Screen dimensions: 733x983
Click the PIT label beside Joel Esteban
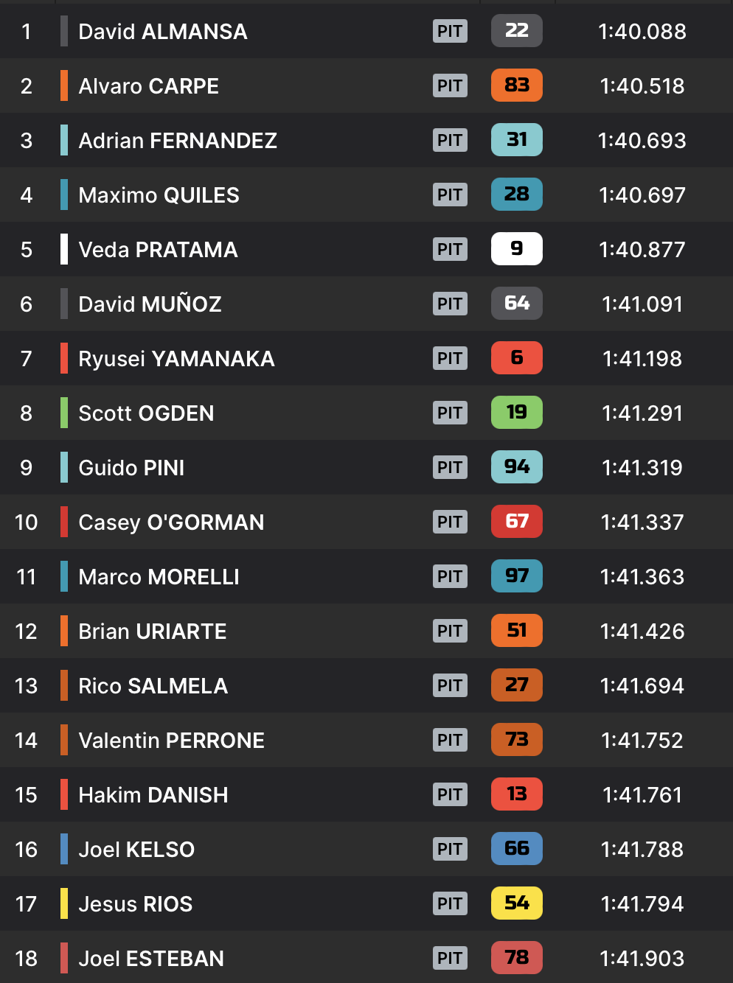tap(450, 958)
